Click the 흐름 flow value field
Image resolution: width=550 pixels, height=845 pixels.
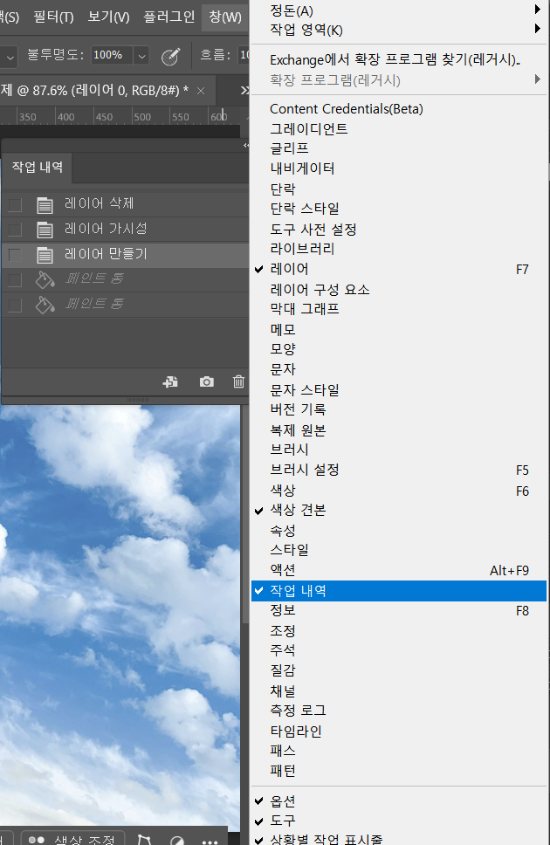pos(244,56)
